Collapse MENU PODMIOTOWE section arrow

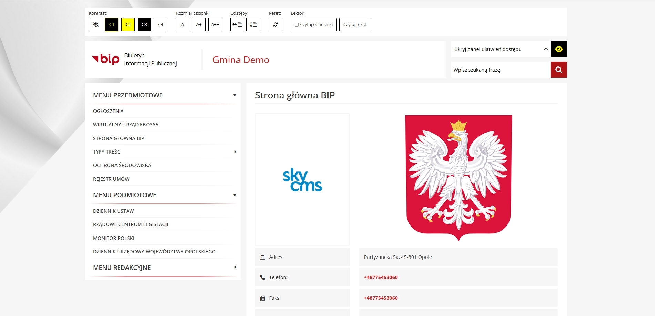tap(235, 195)
